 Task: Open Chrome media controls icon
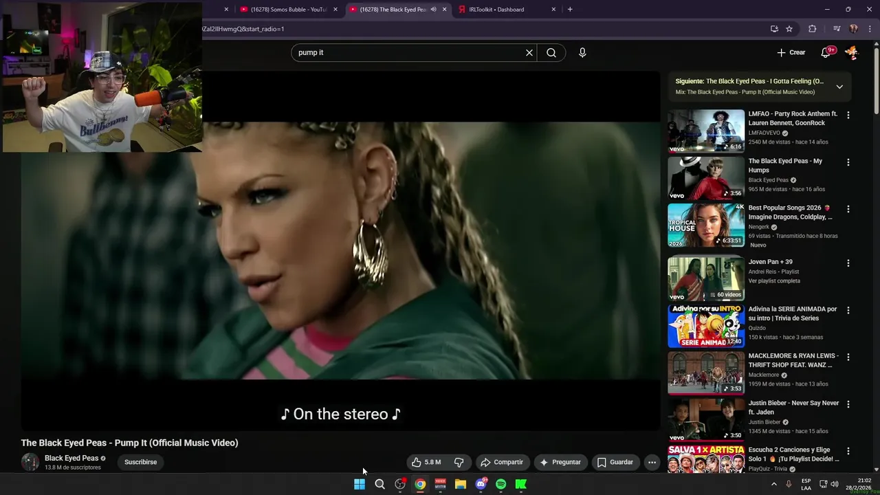[x=836, y=29]
